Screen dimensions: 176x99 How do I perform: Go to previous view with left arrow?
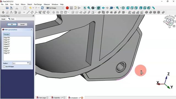[x=103, y=8]
